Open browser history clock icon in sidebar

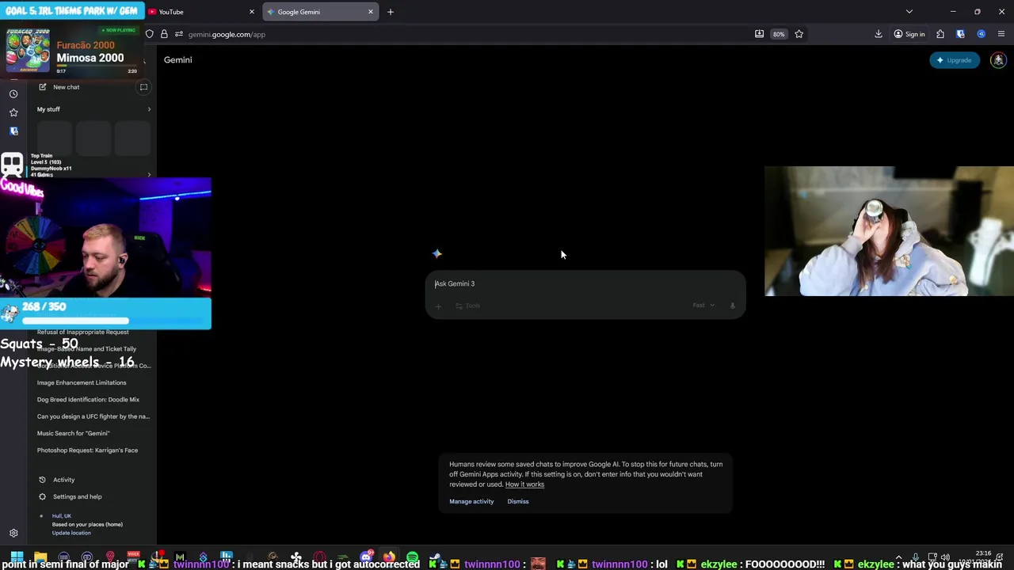tap(13, 93)
